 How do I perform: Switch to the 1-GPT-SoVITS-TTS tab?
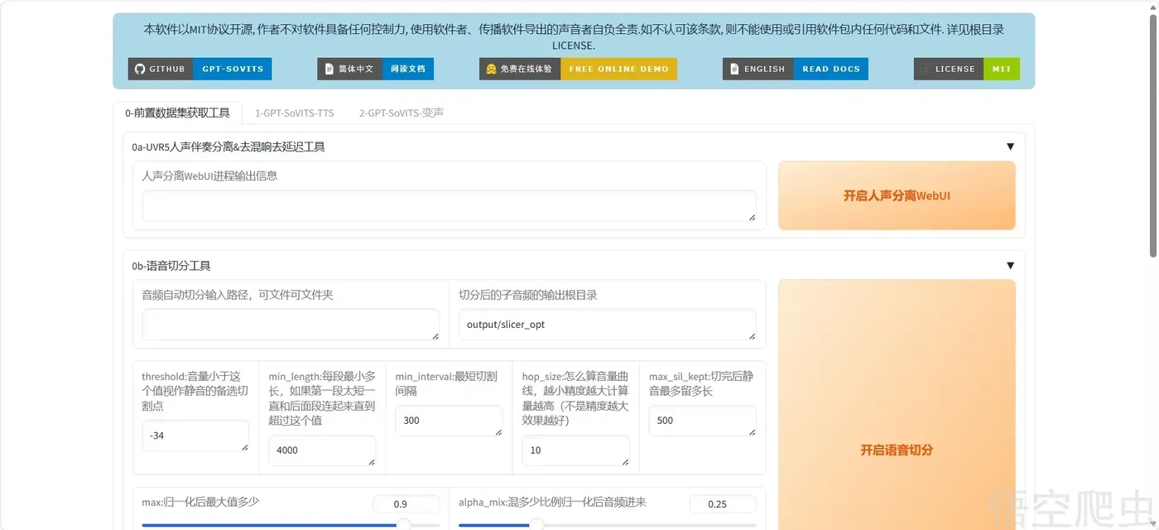coord(295,113)
